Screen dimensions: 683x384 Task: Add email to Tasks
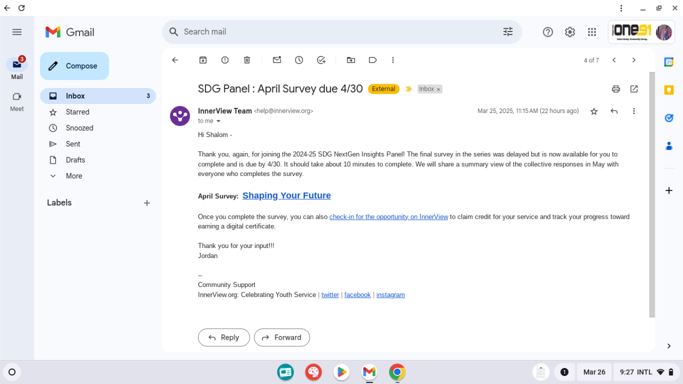321,60
